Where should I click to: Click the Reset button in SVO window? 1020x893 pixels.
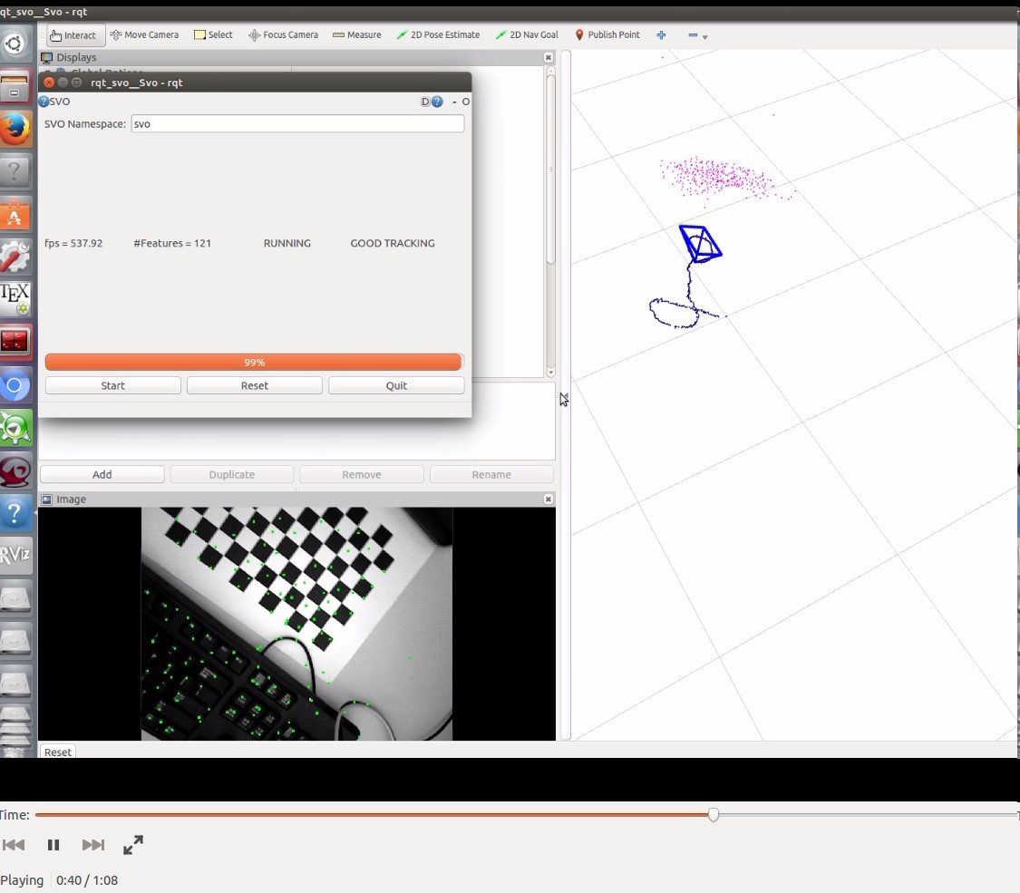(255, 385)
